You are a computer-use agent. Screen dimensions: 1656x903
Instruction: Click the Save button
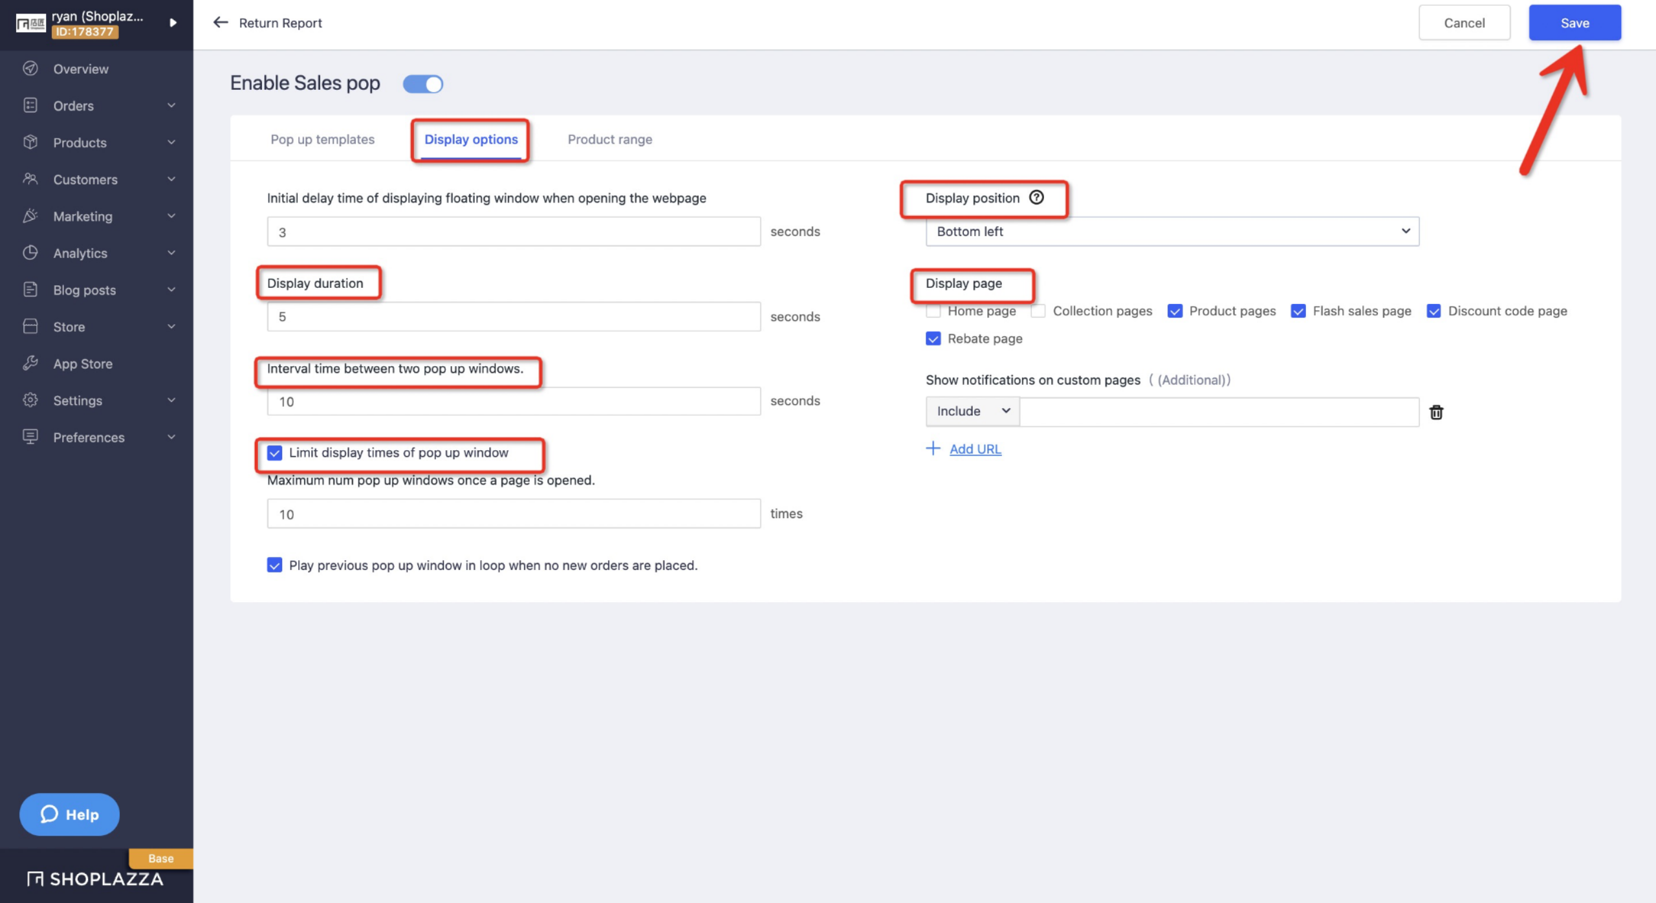(1574, 23)
